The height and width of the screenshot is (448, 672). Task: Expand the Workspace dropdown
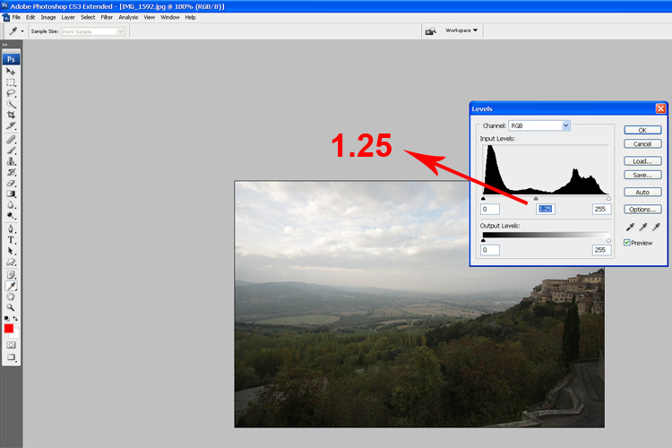[462, 30]
